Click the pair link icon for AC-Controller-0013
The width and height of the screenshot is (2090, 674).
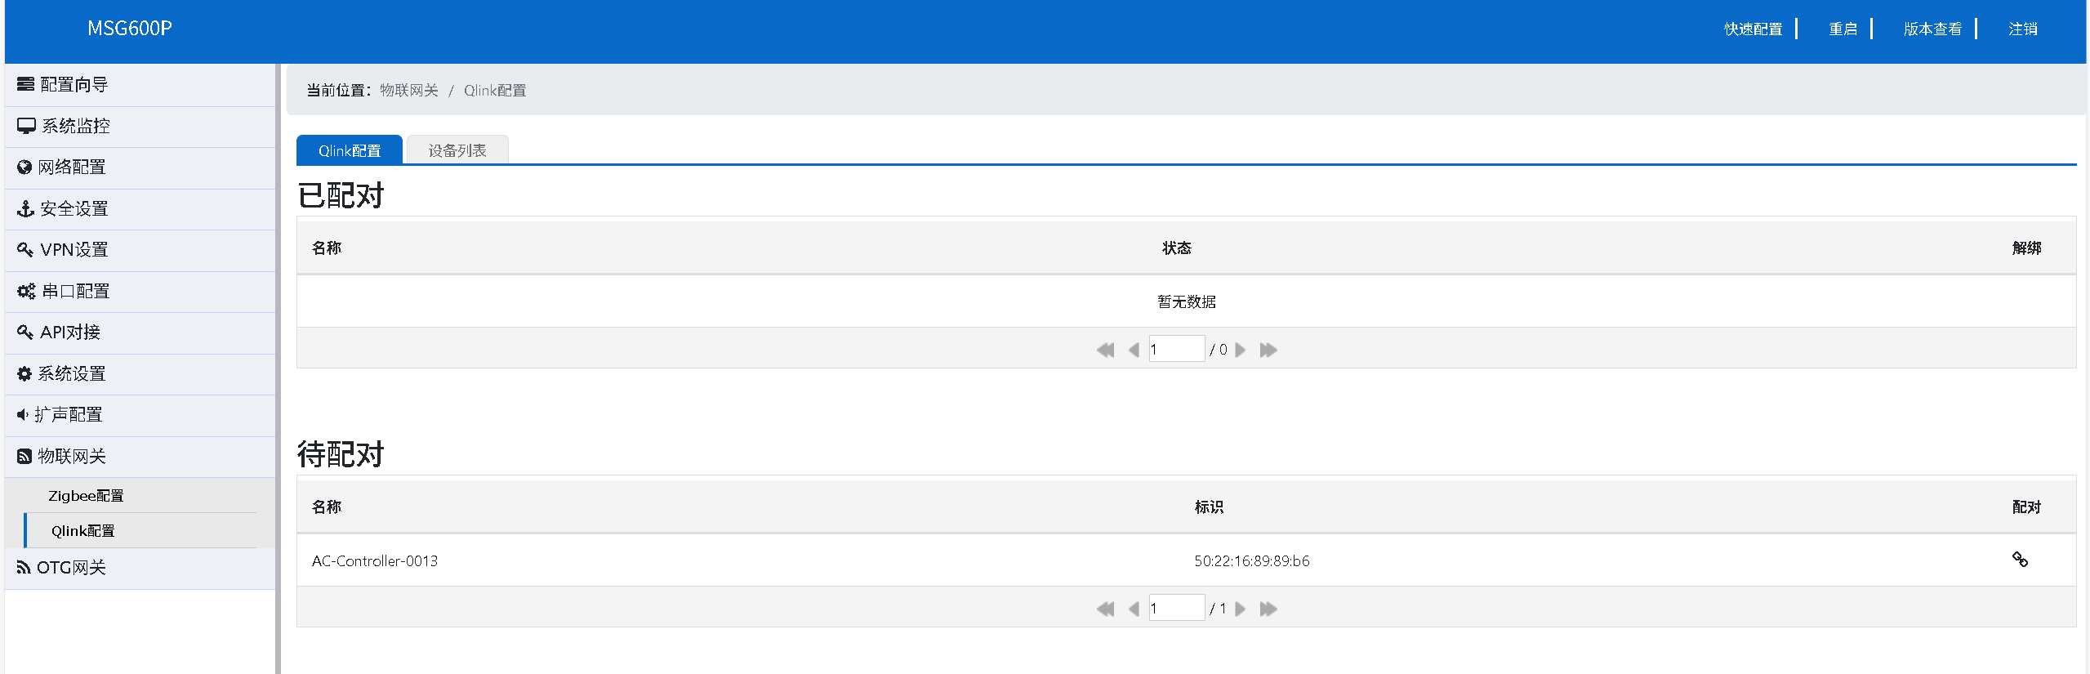coord(2019,560)
